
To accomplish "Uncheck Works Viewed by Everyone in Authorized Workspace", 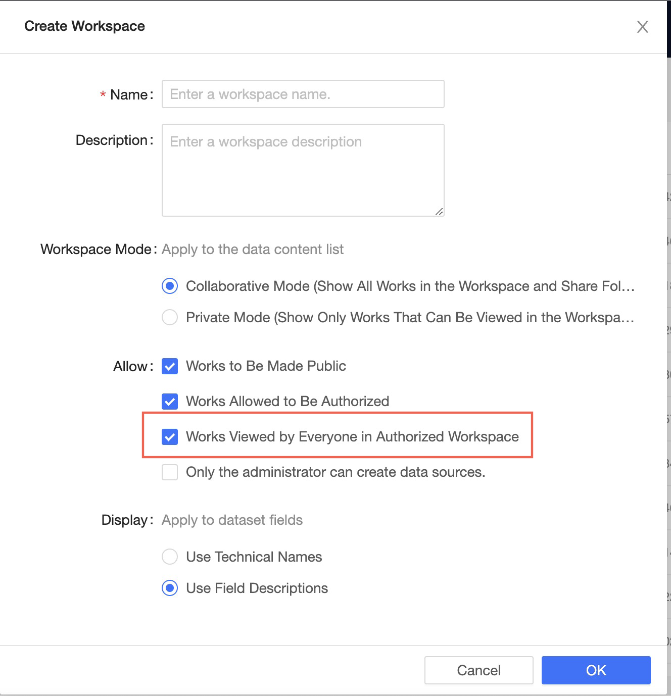I will click(170, 436).
